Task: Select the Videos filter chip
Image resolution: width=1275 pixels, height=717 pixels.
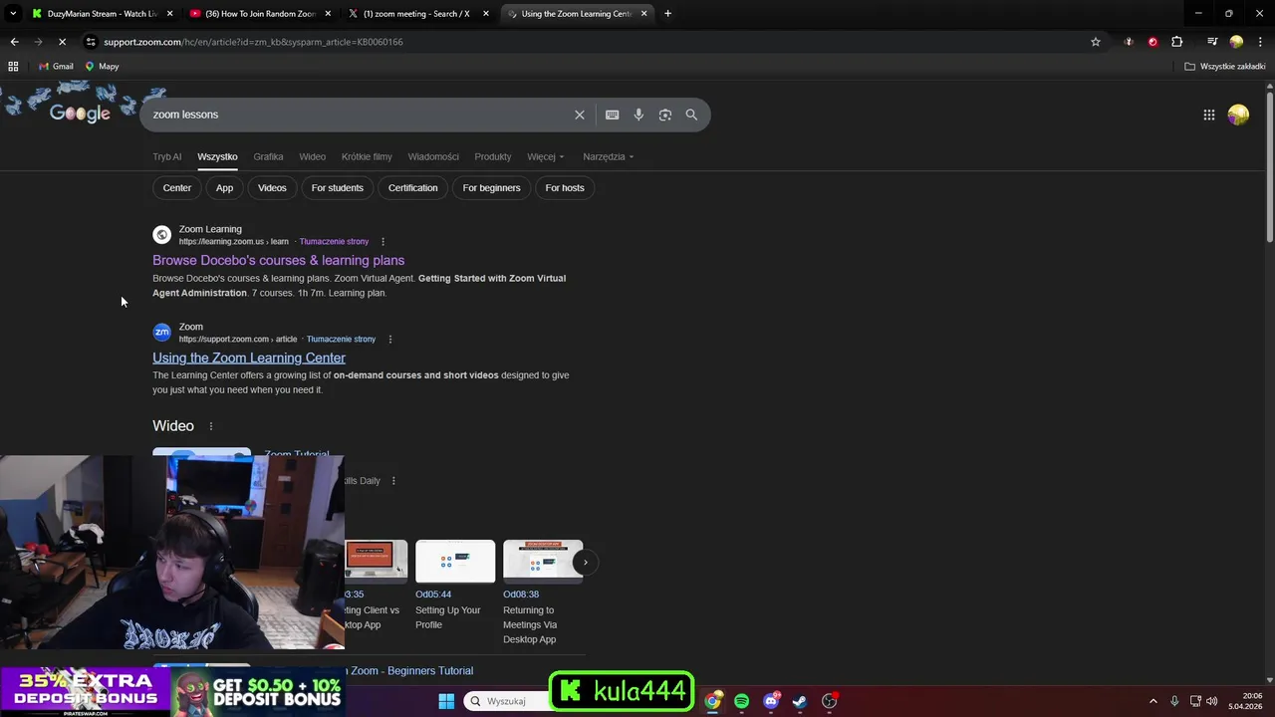Action: 272,187
